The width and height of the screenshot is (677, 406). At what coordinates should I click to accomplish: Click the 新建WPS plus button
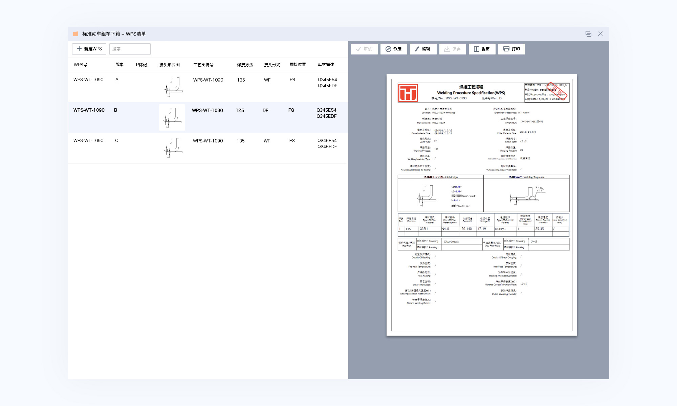(x=89, y=49)
